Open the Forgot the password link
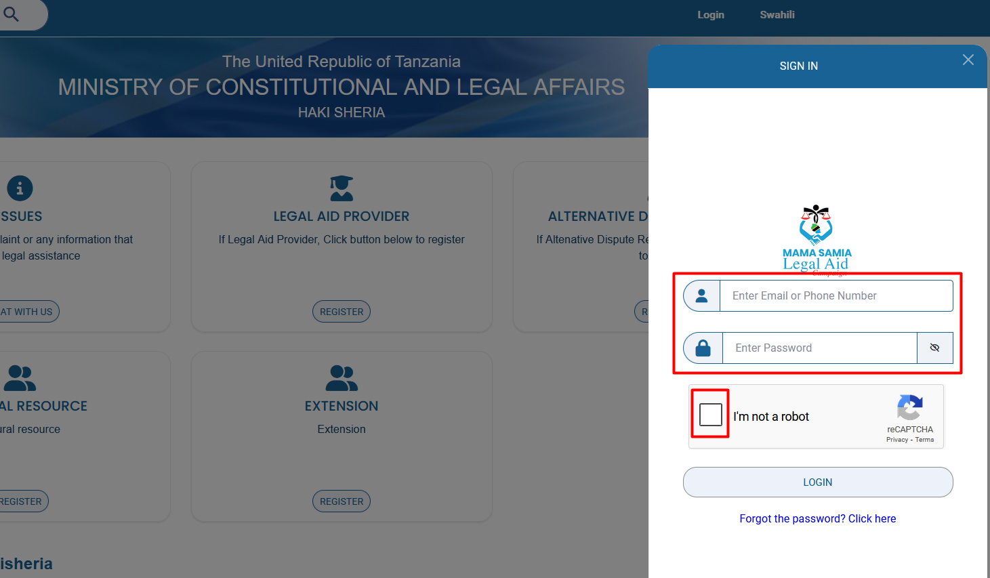 click(x=817, y=518)
